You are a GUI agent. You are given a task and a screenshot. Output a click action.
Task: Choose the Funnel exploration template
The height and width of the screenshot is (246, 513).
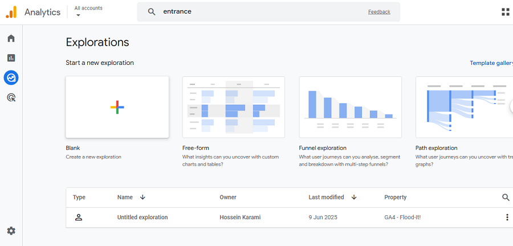(350, 107)
